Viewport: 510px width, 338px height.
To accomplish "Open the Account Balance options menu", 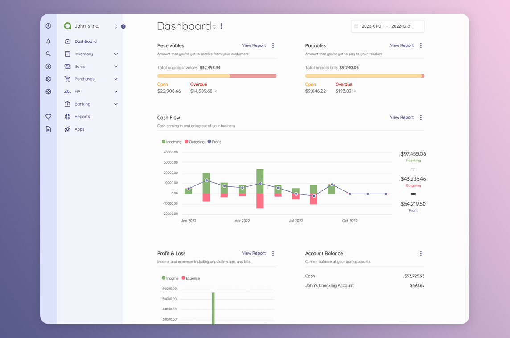I will pos(421,253).
